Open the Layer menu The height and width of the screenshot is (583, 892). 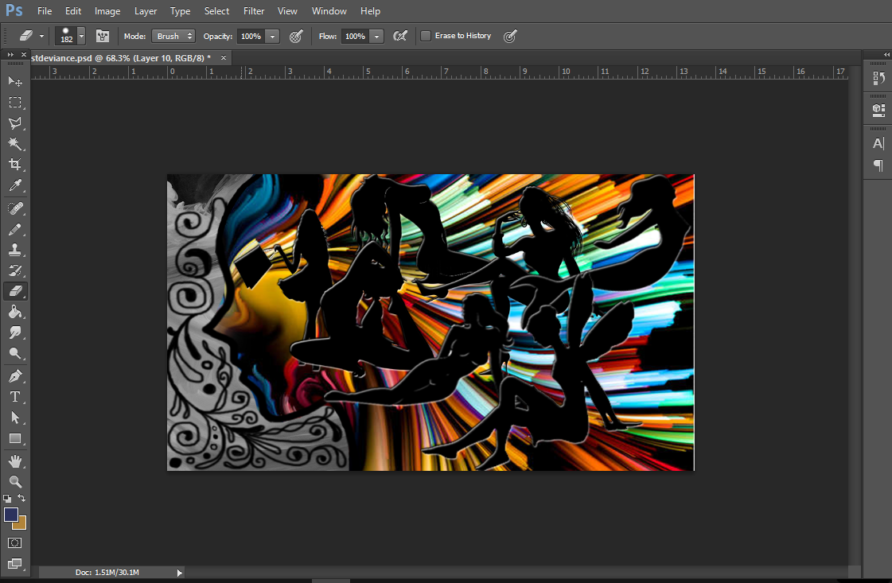tap(146, 11)
